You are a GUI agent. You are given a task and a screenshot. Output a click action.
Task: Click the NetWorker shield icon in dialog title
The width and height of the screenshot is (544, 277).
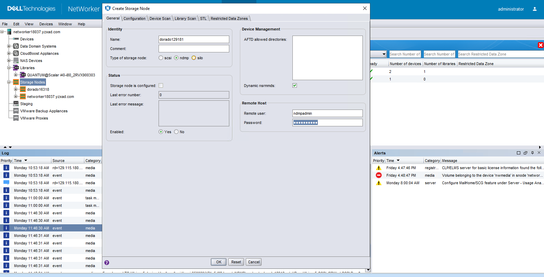(108, 8)
